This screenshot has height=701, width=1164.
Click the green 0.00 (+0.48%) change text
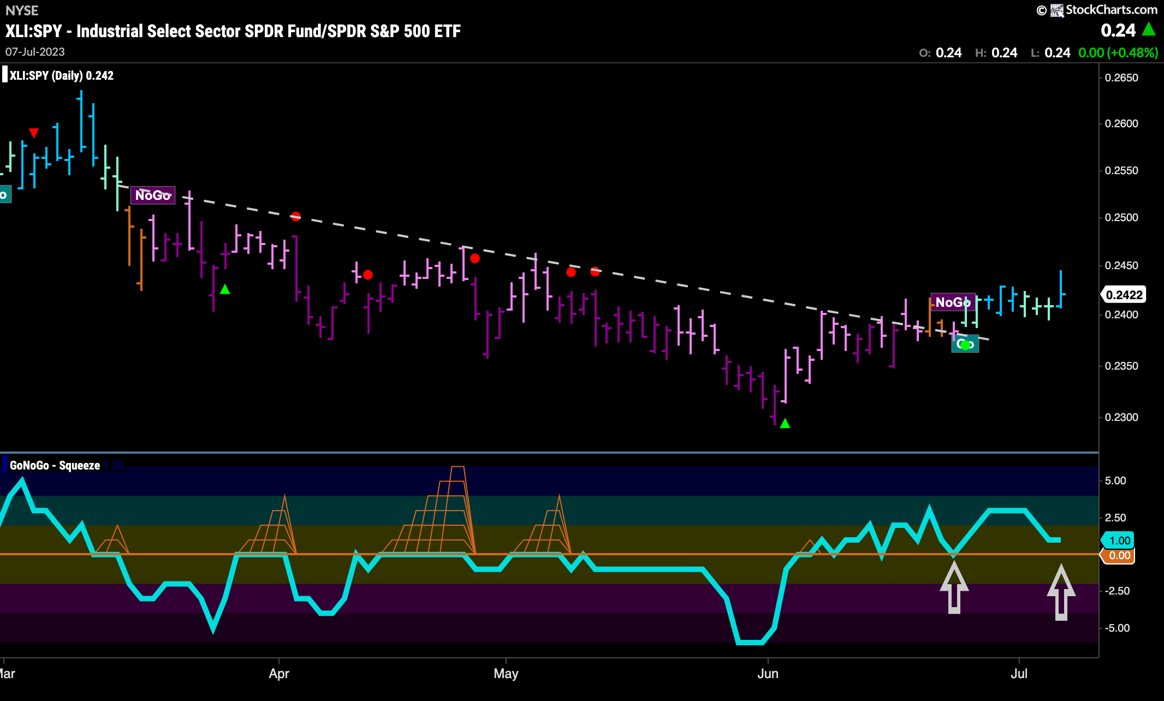pyautogui.click(x=1118, y=53)
